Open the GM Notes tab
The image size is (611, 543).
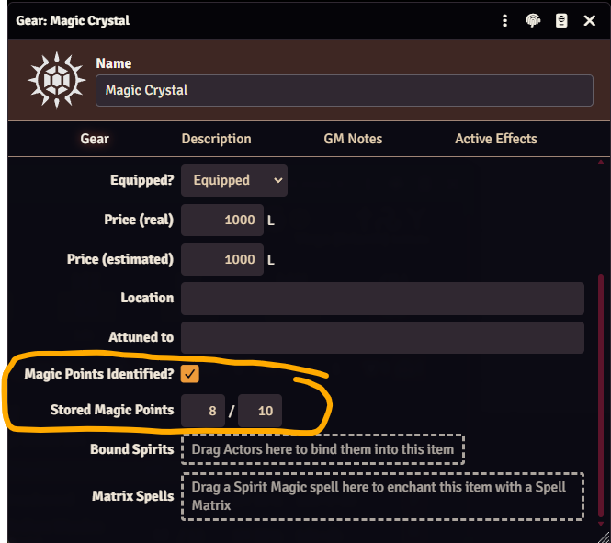(x=353, y=139)
